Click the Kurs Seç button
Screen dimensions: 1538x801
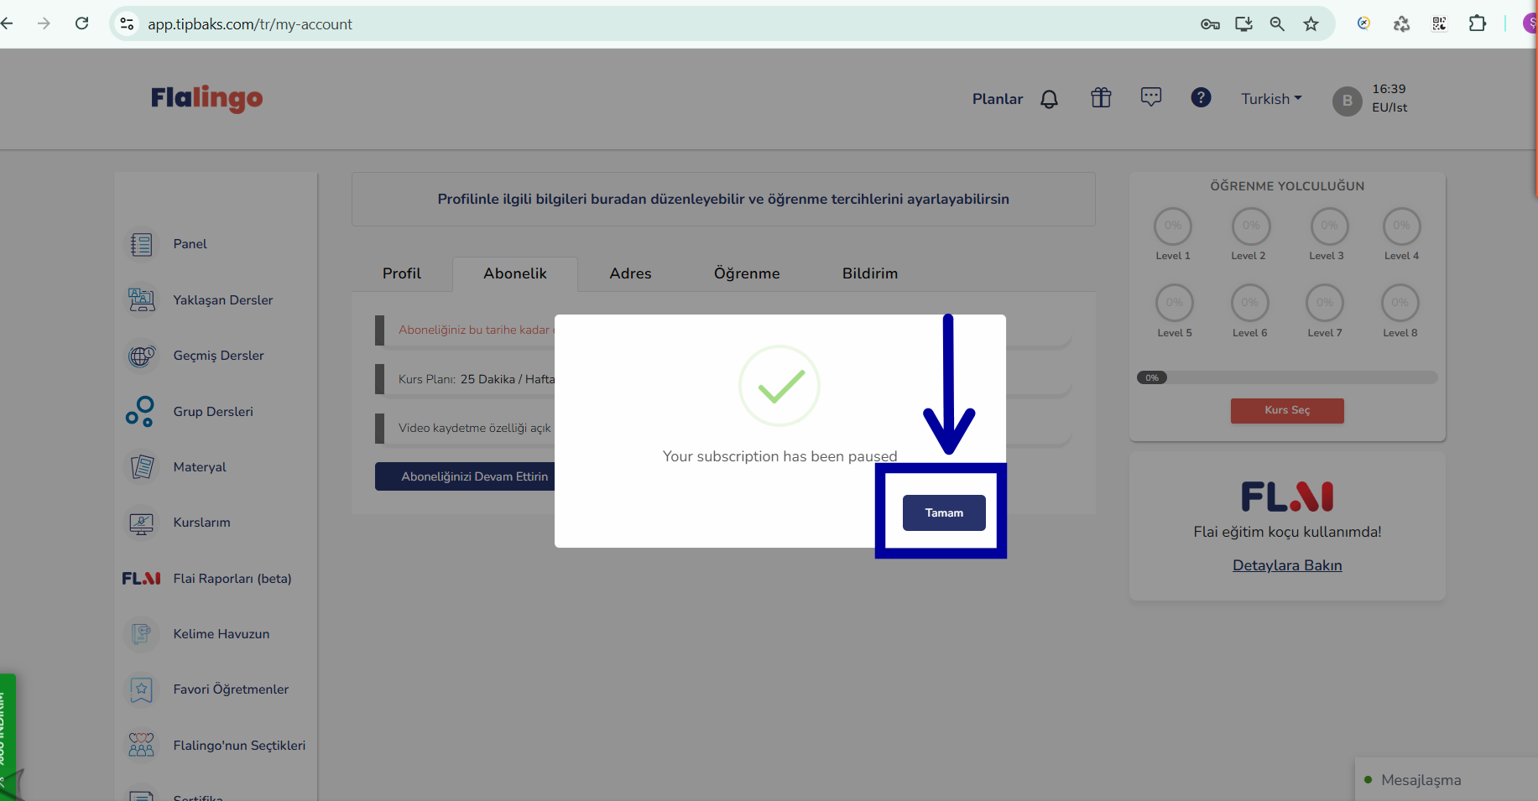pyautogui.click(x=1287, y=410)
